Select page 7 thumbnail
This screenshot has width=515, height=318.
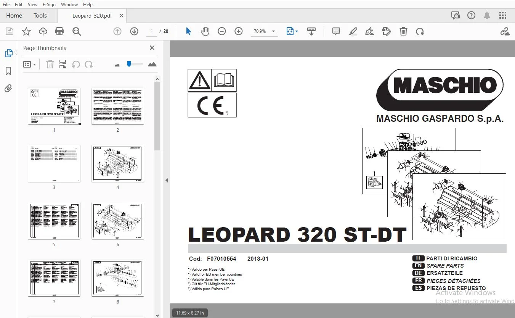click(x=54, y=278)
